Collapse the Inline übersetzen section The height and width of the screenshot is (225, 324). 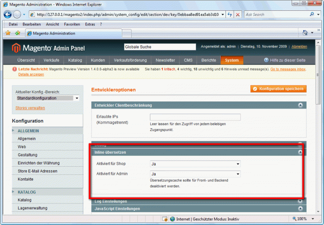pyautogui.click(x=300, y=152)
